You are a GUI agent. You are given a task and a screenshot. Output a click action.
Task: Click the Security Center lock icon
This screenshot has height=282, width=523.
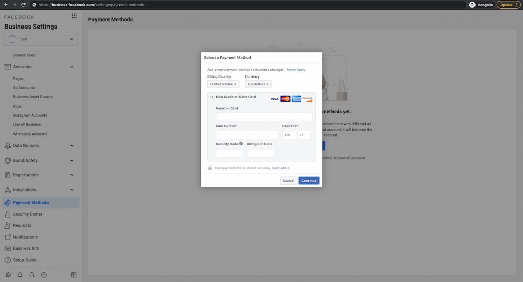coord(7,214)
